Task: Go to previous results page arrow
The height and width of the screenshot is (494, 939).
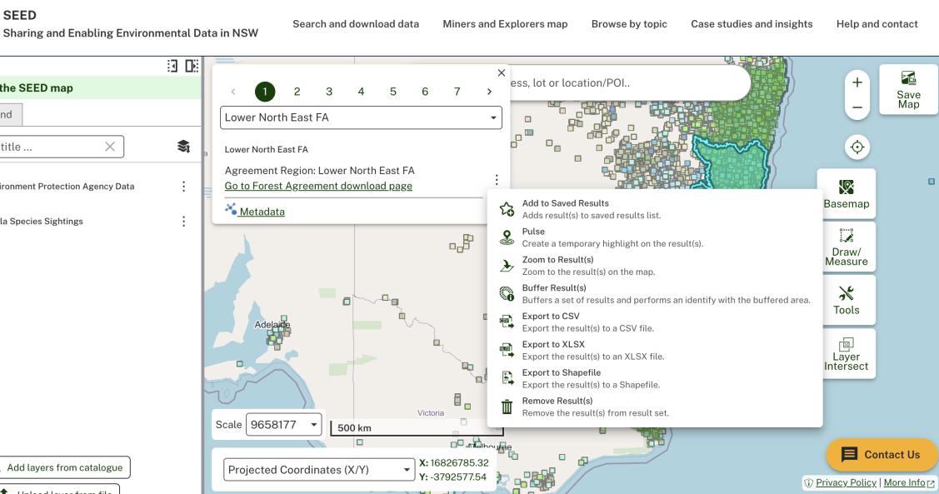Action: [x=233, y=92]
